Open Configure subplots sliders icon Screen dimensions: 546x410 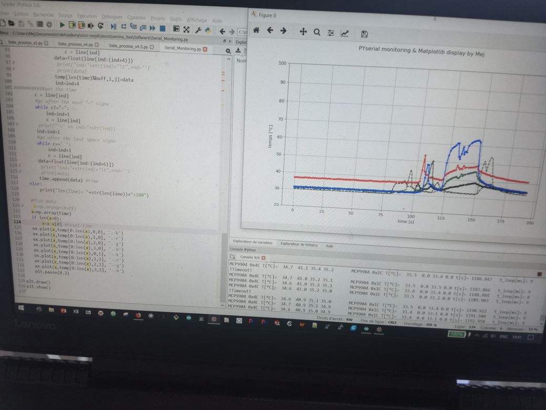331,33
